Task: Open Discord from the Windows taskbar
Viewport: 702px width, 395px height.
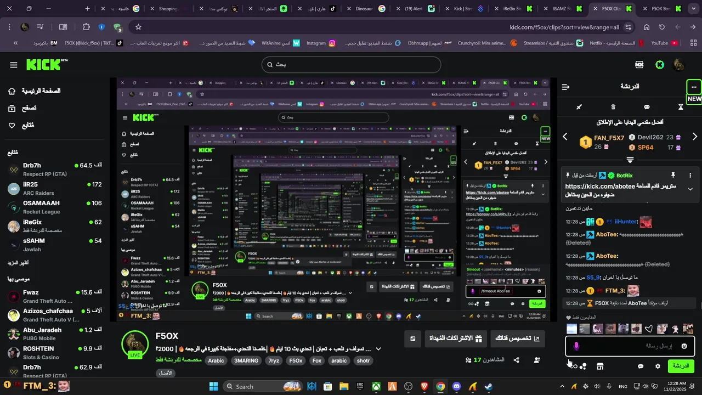Action: click(x=456, y=386)
